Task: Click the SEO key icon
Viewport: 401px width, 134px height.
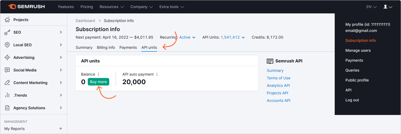Action: point(7,32)
